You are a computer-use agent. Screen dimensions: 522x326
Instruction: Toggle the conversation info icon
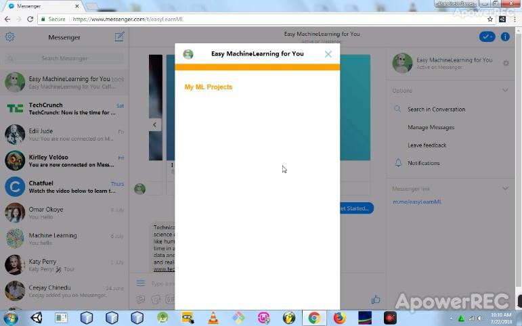pos(505,37)
